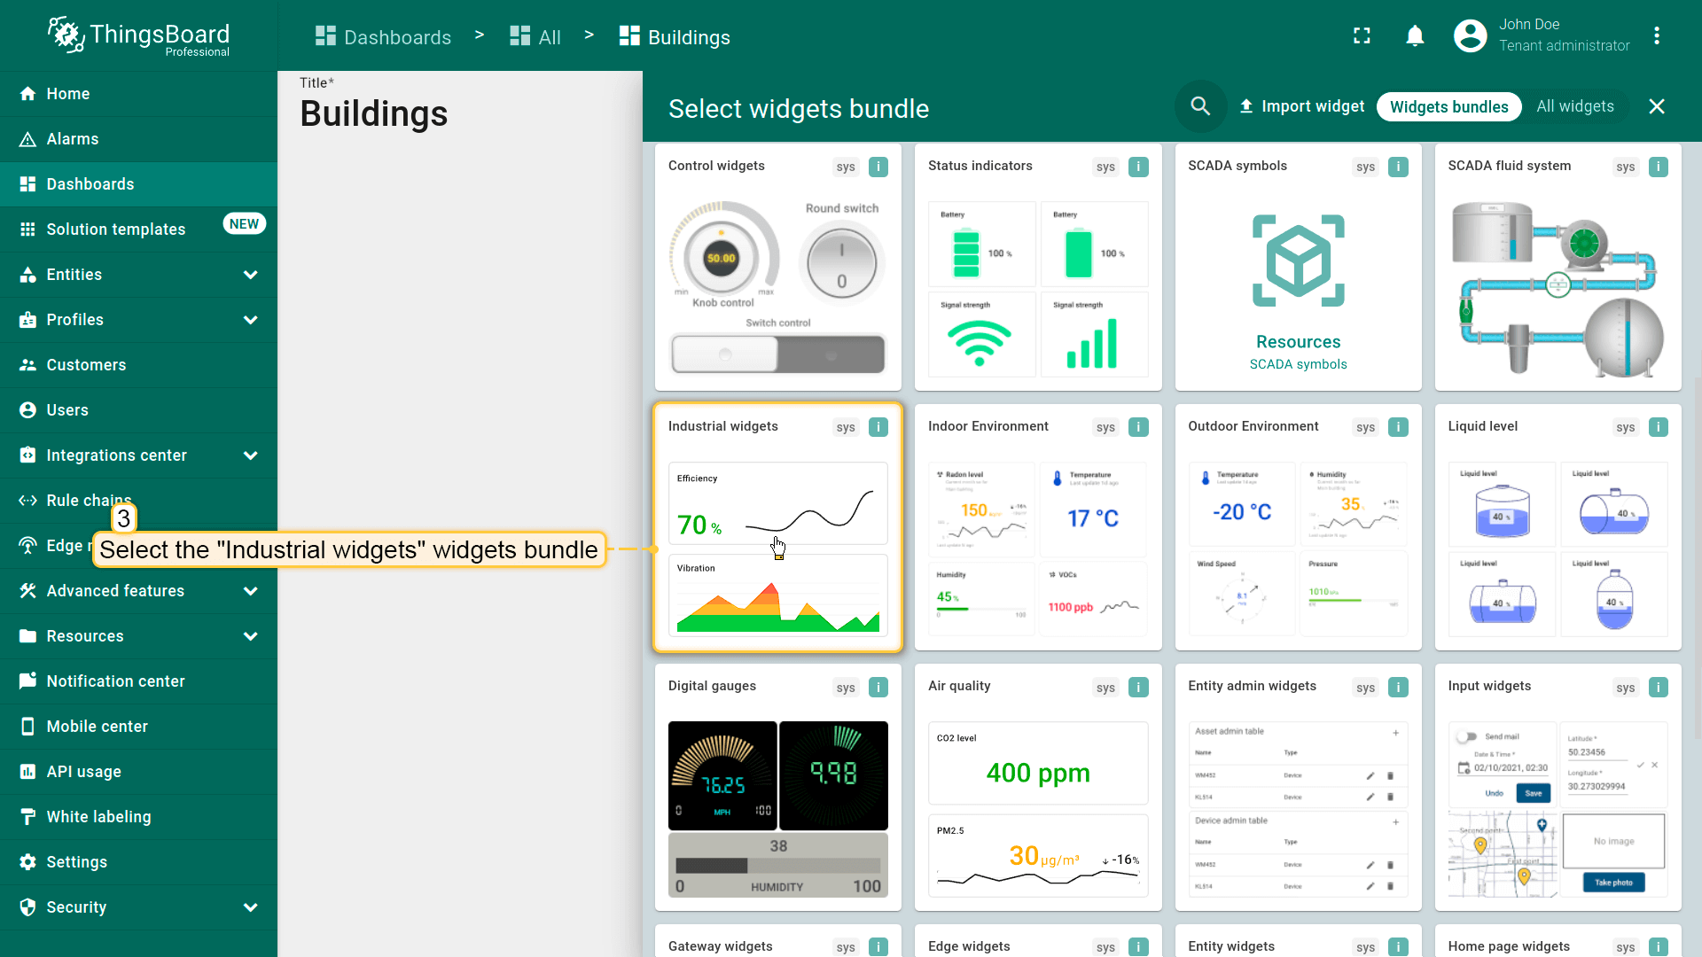Toggle the Switch control slider preview

tap(777, 354)
